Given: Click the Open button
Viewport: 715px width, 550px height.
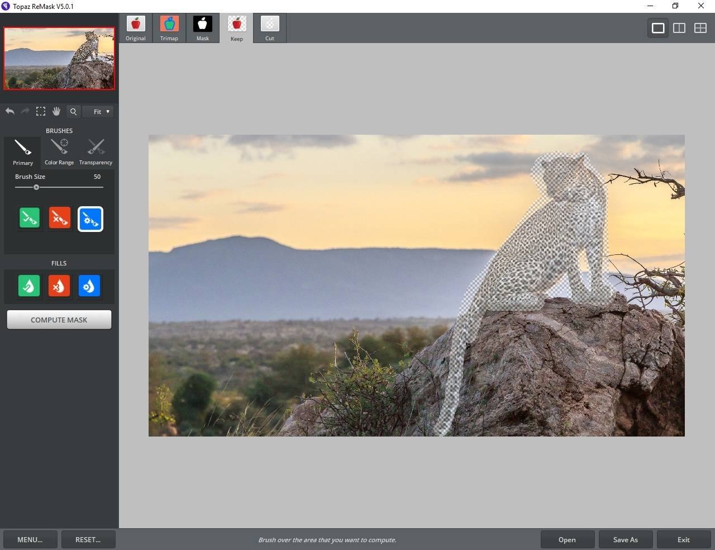Looking at the screenshot, I should point(567,539).
